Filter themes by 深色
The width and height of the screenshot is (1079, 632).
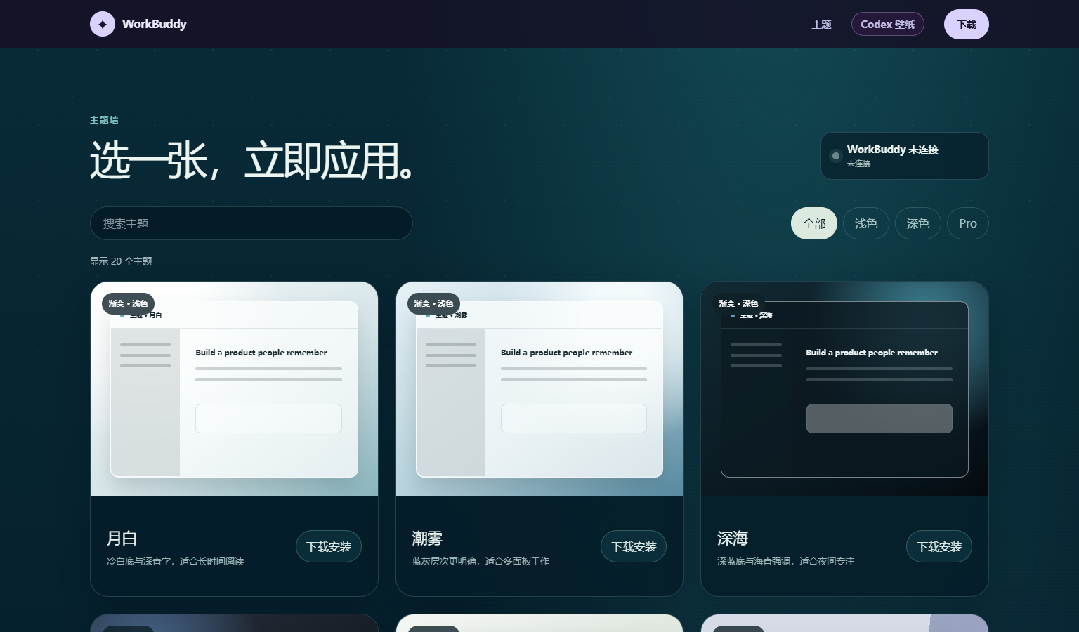pos(918,223)
